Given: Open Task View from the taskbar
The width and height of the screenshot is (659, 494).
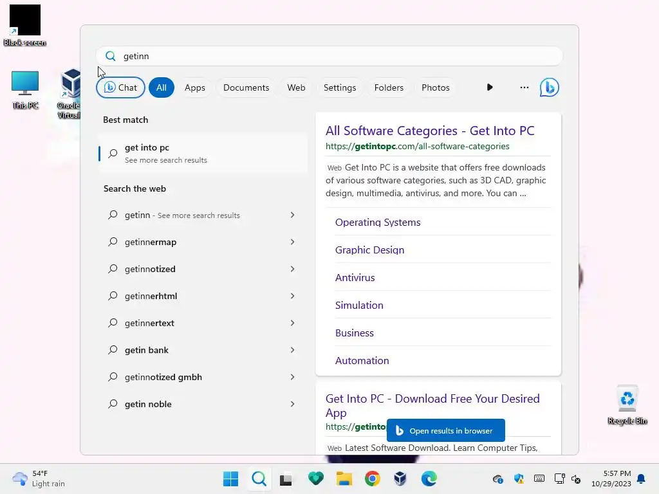Looking at the screenshot, I should (x=286, y=479).
